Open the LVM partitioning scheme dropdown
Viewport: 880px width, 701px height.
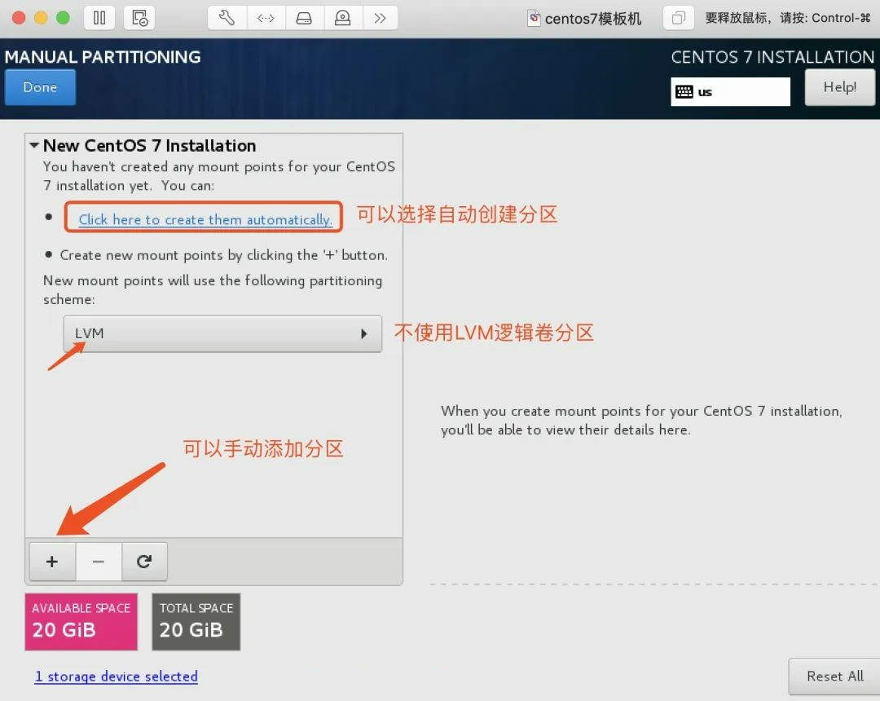pyautogui.click(x=222, y=333)
